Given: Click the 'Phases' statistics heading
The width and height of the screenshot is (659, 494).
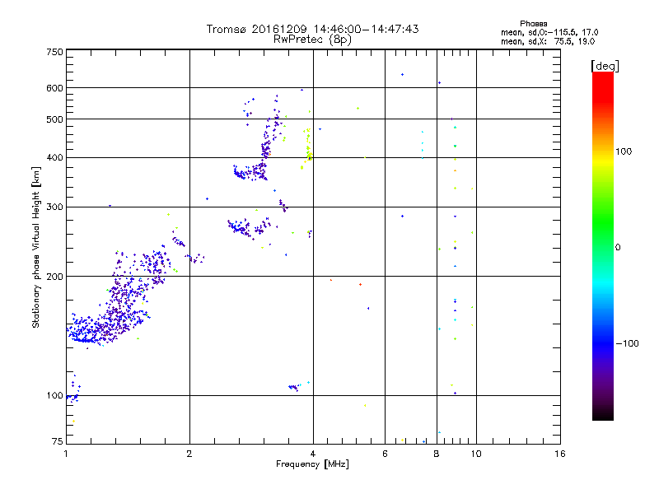Looking at the screenshot, I should point(533,24).
